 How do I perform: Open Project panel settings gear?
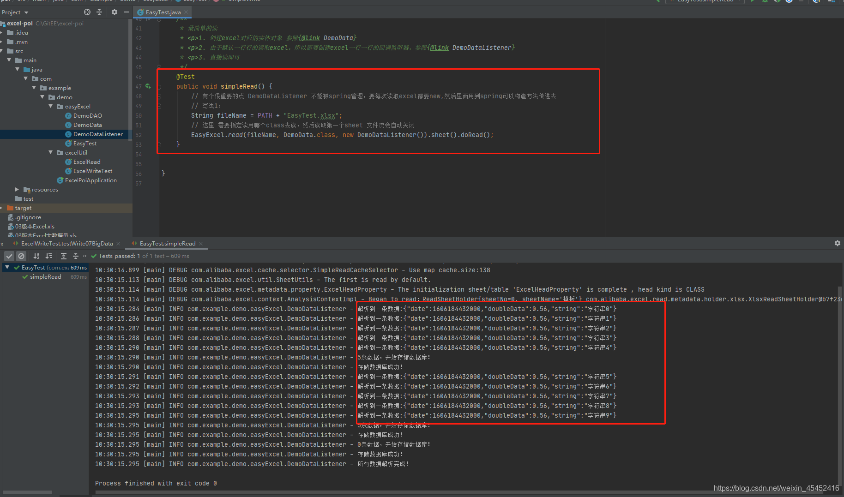115,12
